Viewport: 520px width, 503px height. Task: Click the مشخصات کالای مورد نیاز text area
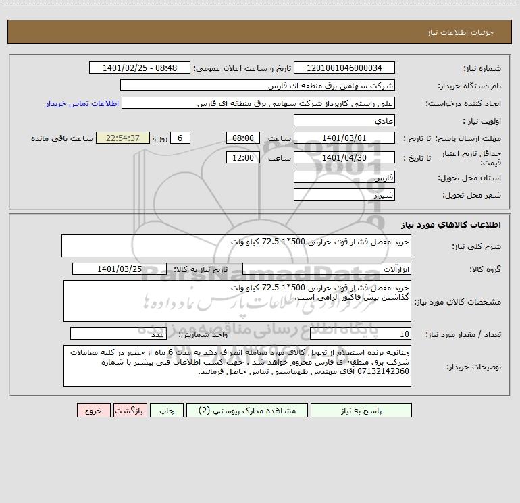[x=237, y=301]
